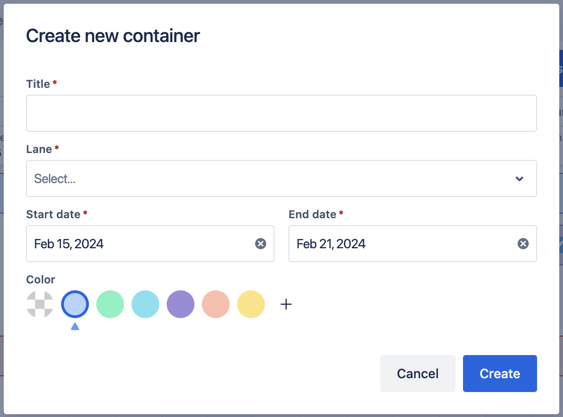Click the Title field label

[x=38, y=84]
